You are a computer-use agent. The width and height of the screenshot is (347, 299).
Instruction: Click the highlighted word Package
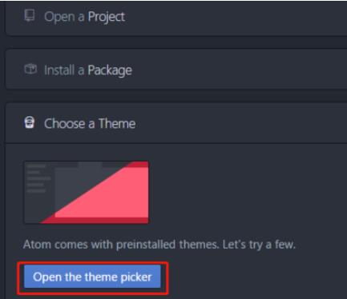(x=110, y=70)
